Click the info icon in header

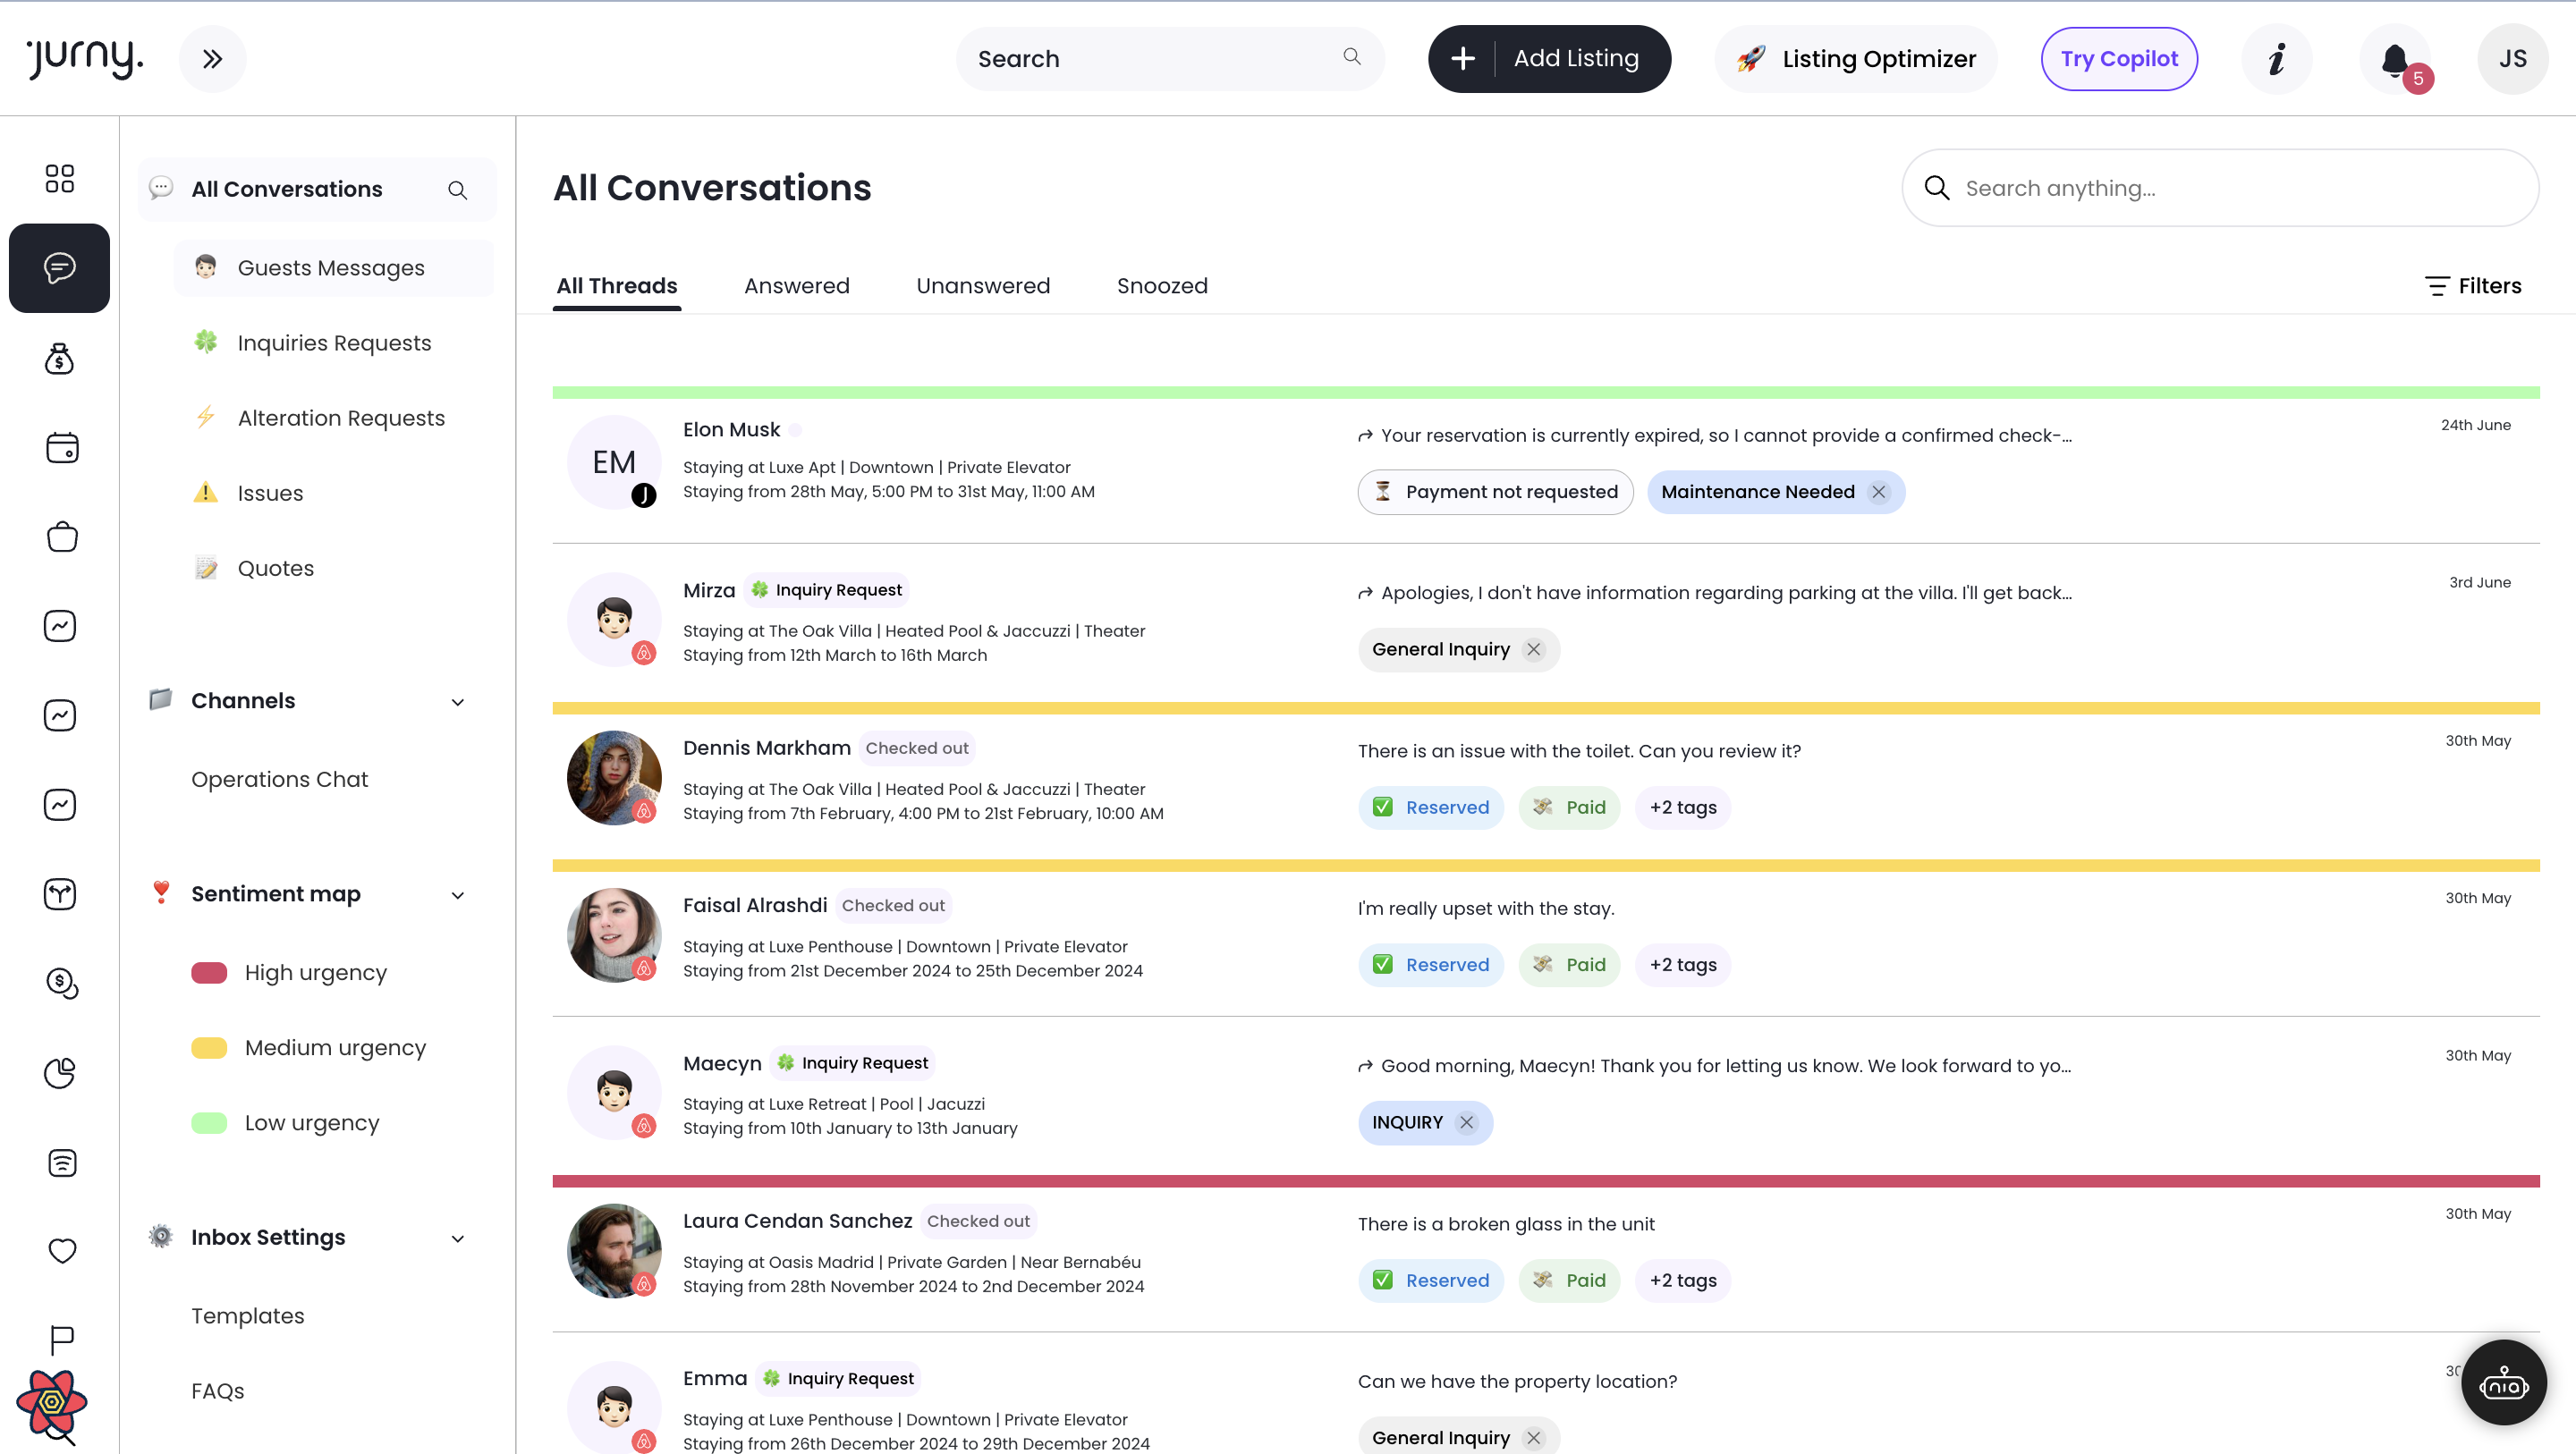point(2277,59)
